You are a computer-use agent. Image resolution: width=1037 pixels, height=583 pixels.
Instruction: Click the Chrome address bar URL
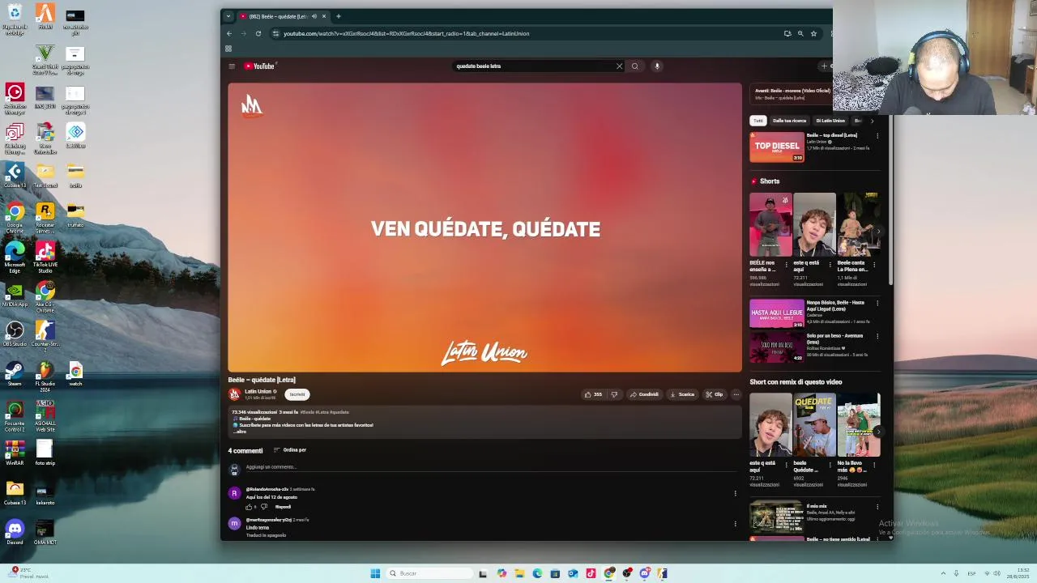(x=406, y=33)
